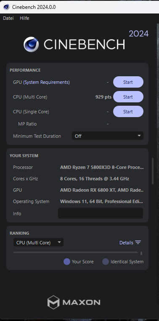
Task: Click the Your Score legend circle
Action: click(67, 262)
